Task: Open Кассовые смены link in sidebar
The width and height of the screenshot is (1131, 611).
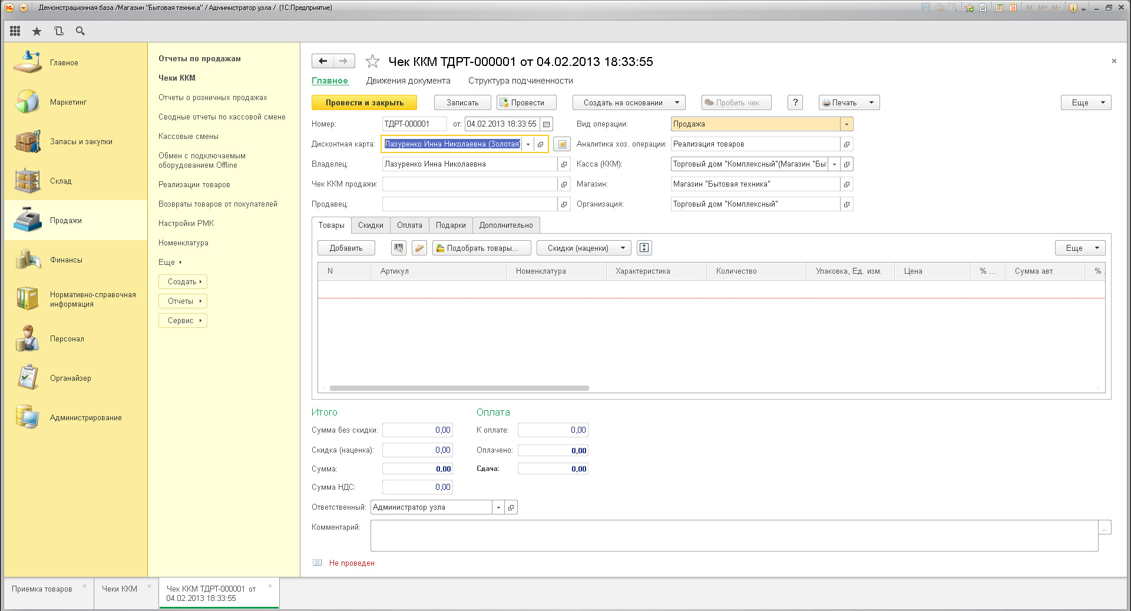Action: (x=188, y=136)
